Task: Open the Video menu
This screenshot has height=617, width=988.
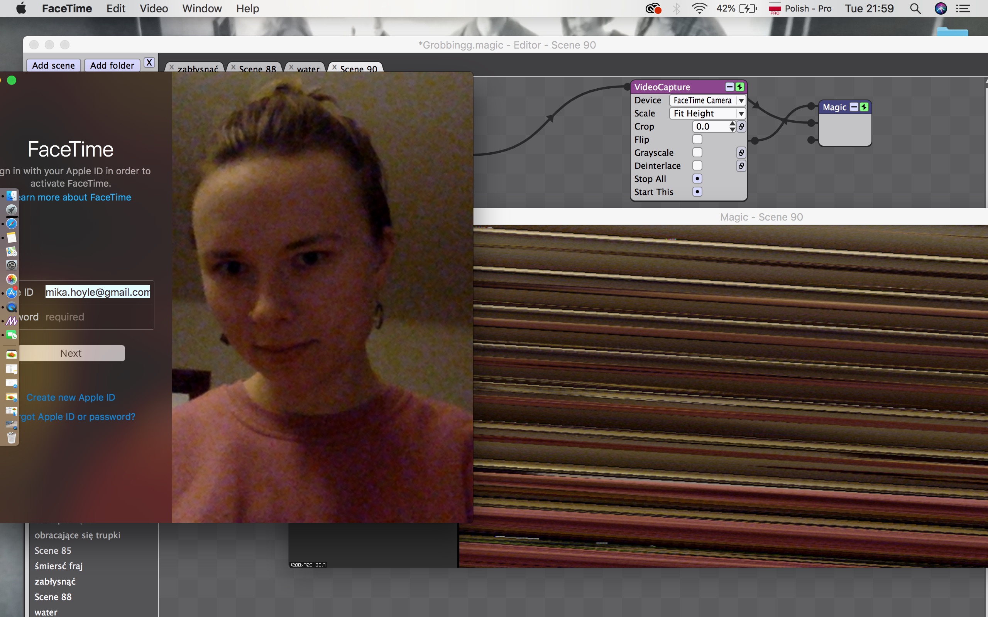Action: point(154,8)
